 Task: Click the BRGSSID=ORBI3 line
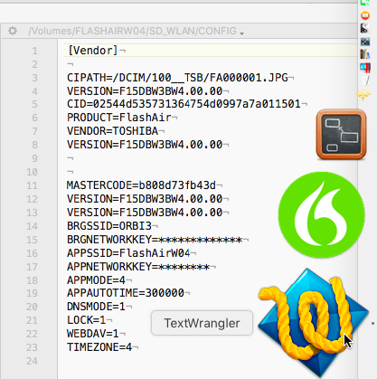click(x=109, y=226)
